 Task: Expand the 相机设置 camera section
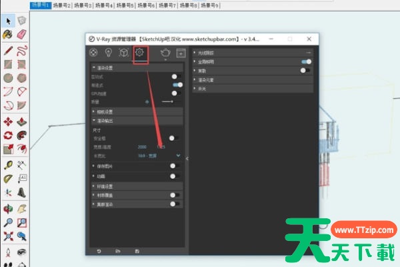coord(137,111)
